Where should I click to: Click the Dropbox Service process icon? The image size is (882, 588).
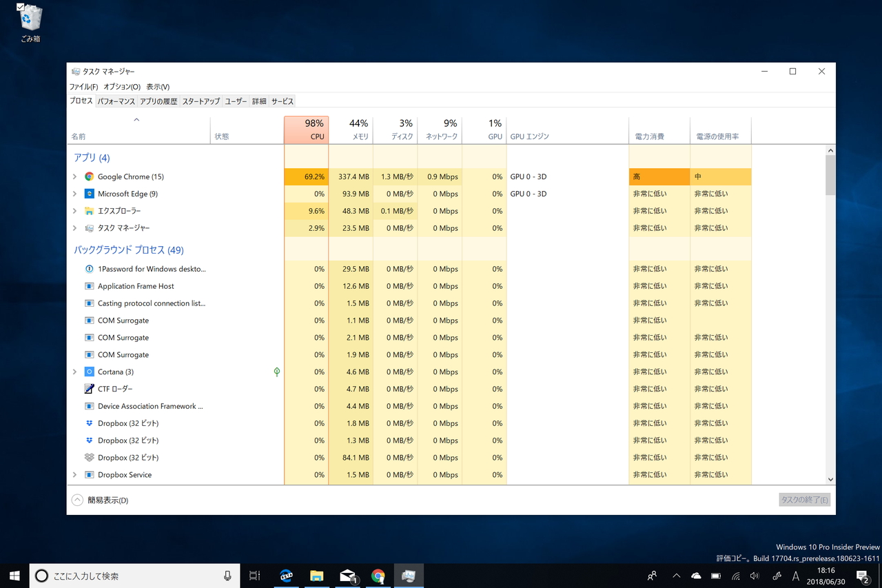pyautogui.click(x=89, y=474)
